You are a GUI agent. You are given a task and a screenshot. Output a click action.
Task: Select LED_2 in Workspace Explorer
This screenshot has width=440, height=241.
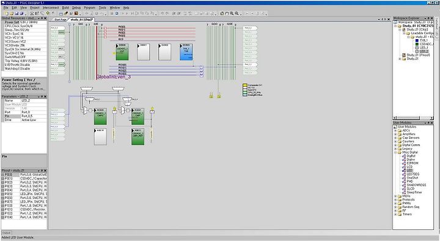(x=424, y=51)
